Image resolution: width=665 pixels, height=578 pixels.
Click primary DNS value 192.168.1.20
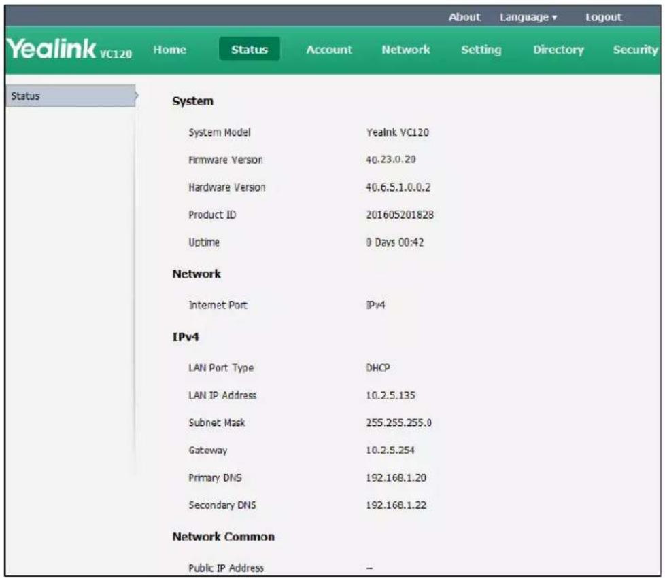396,477
